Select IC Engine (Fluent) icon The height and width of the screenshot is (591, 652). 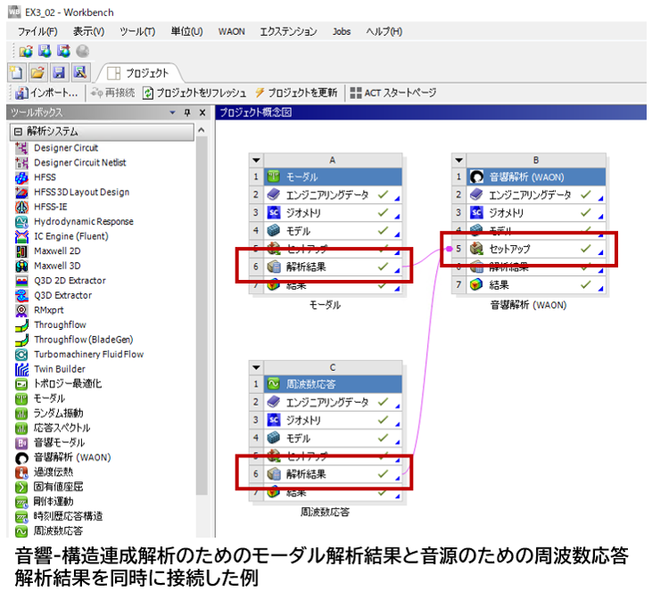(x=21, y=236)
